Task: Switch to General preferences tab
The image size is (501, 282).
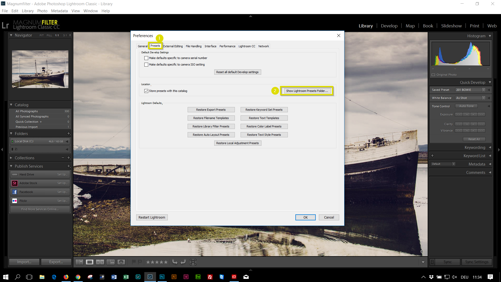Action: point(142,46)
